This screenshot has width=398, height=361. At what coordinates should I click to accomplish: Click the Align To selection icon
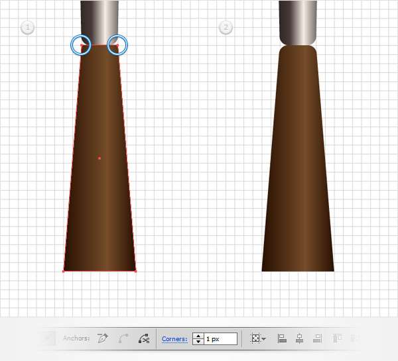tap(255, 338)
